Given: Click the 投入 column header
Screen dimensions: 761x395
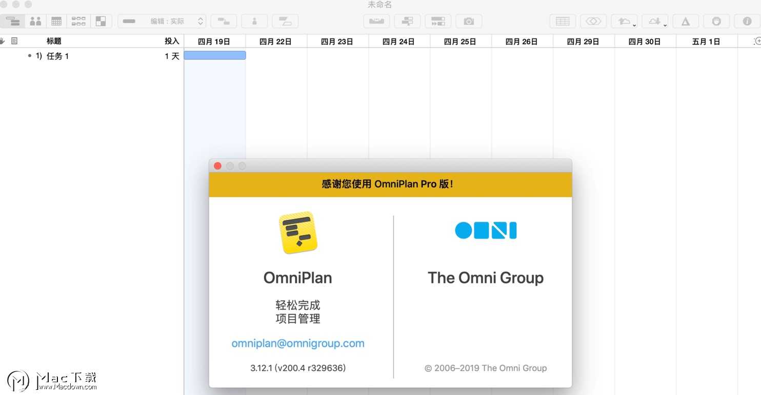Looking at the screenshot, I should (x=172, y=41).
